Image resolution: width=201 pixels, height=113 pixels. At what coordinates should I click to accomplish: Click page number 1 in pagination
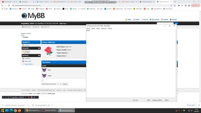click(x=43, y=81)
